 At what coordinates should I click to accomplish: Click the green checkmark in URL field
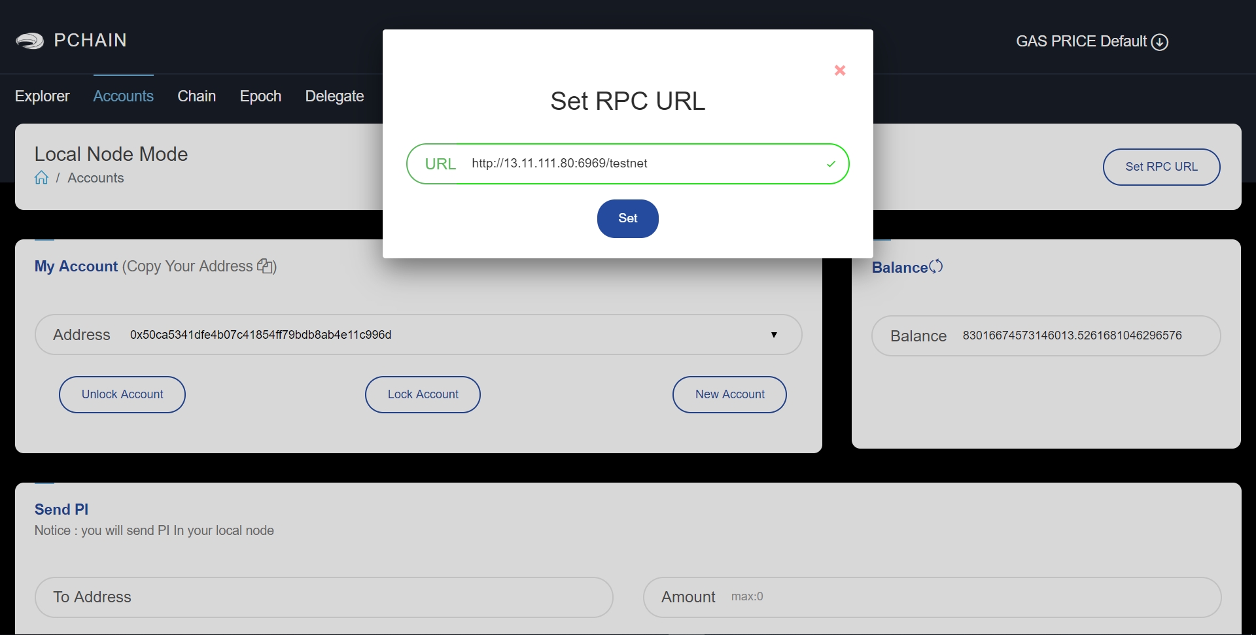click(x=831, y=164)
